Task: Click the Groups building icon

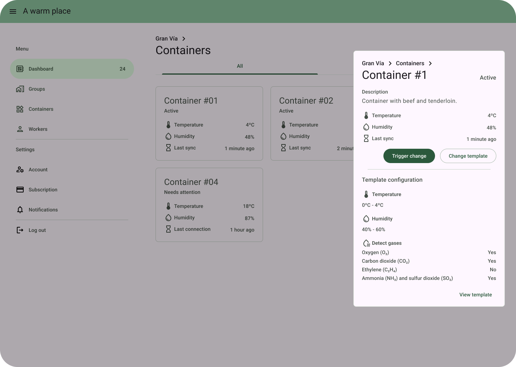Action: coord(20,89)
